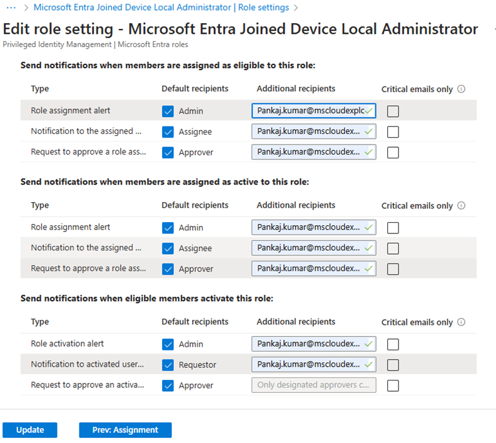Edit additional recipients for active Approver request
496x443 pixels.
[x=309, y=268]
